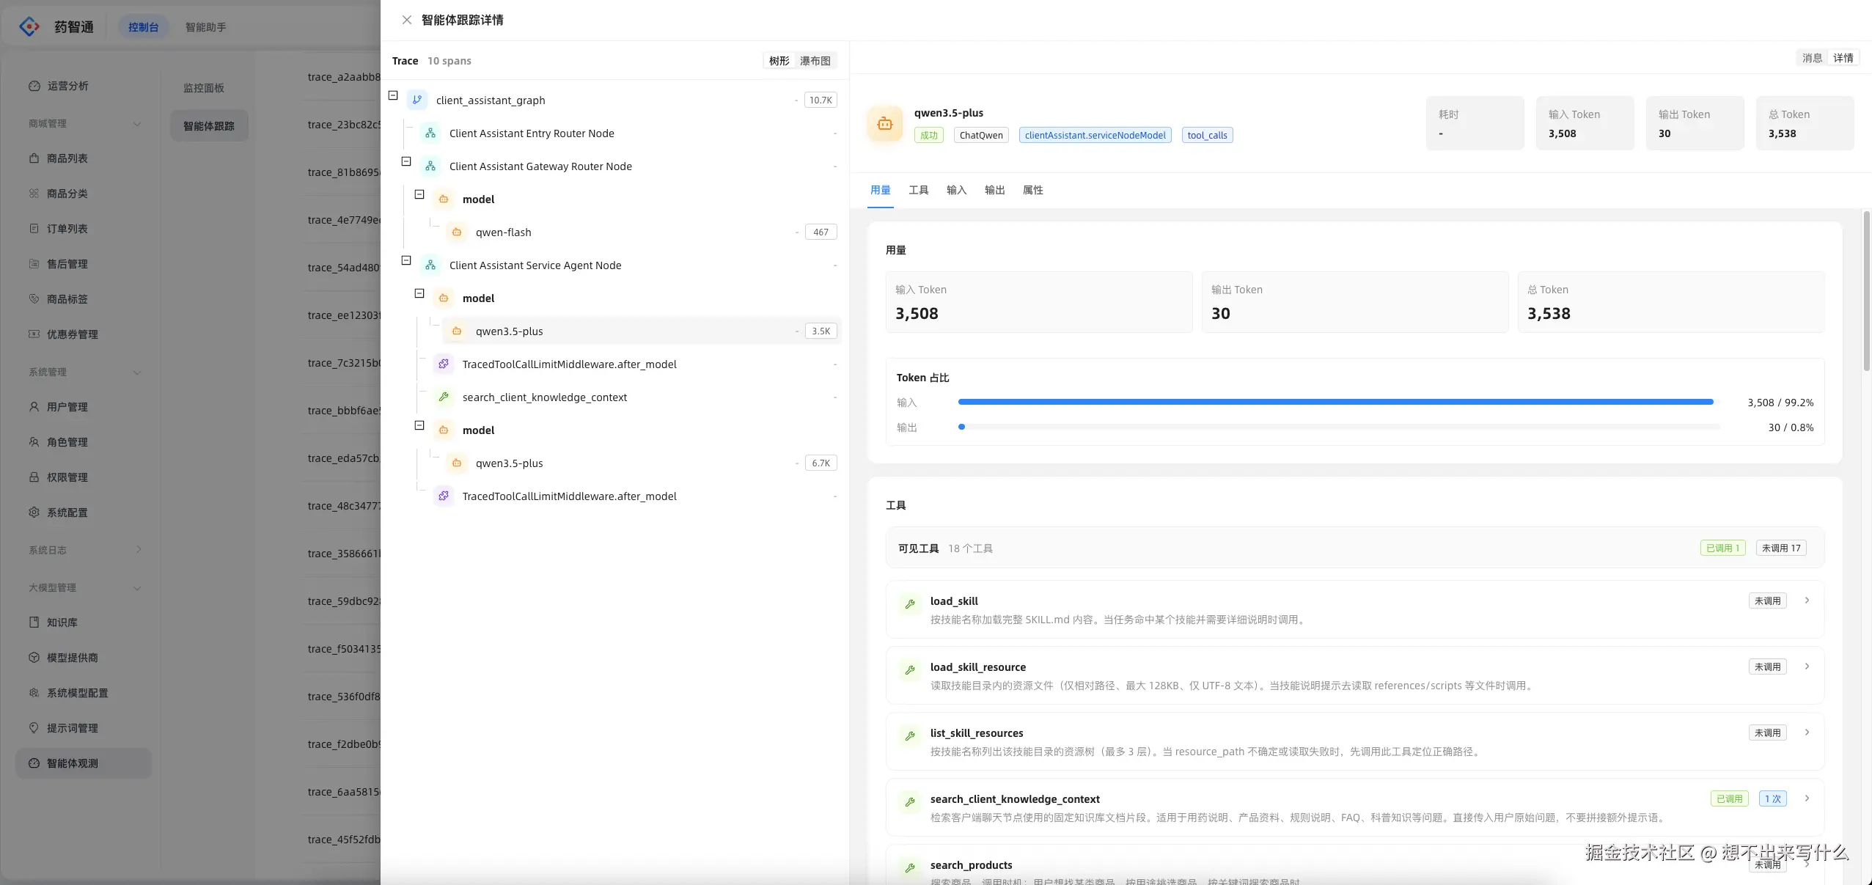Click the 输出 token ratio bar
This screenshot has height=885, width=1872.
tap(1339, 427)
